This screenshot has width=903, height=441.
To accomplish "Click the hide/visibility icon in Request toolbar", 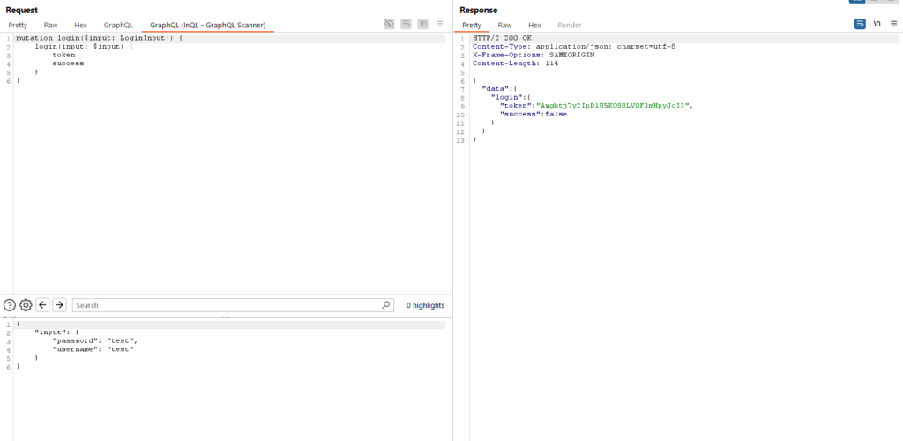I will tap(389, 25).
